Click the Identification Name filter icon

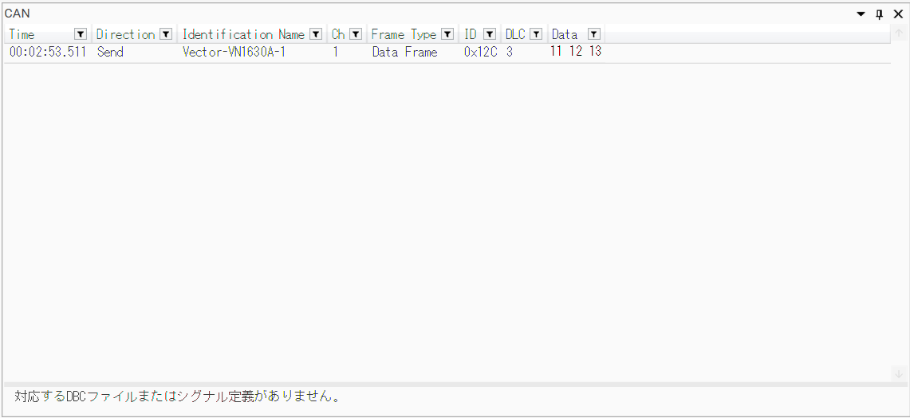316,34
